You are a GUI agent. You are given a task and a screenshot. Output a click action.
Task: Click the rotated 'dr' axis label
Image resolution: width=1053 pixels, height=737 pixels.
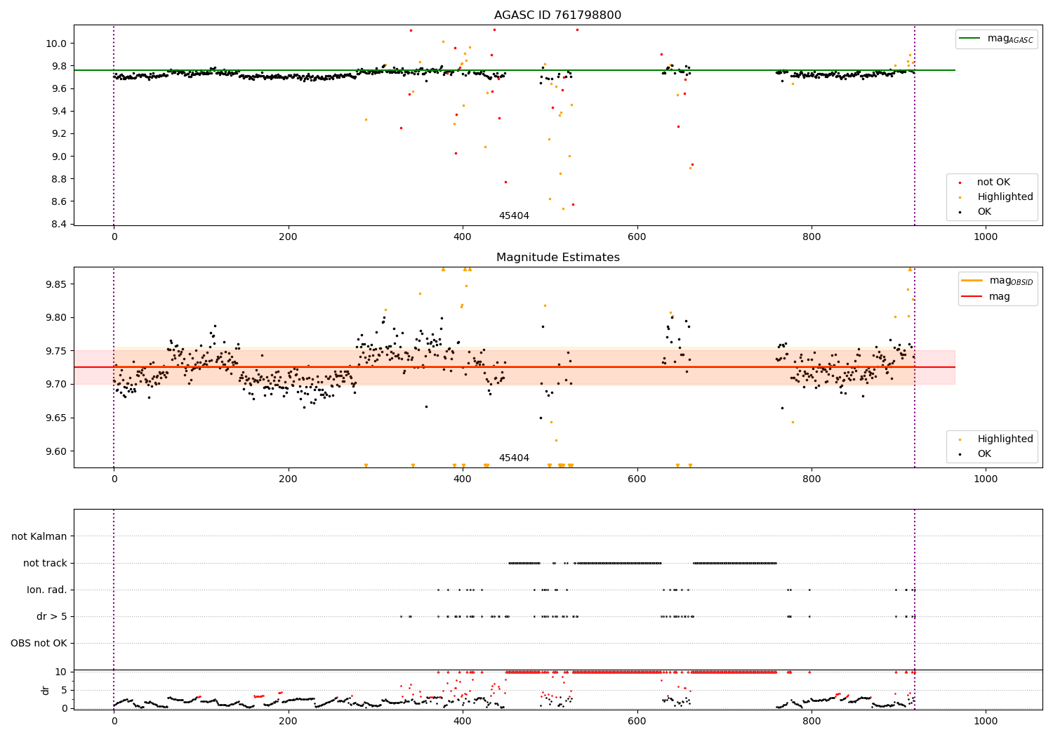(46, 690)
